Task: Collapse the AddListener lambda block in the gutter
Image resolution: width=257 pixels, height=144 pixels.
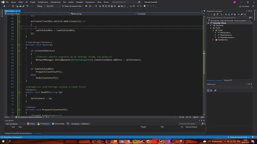Action: [x=20, y=21]
